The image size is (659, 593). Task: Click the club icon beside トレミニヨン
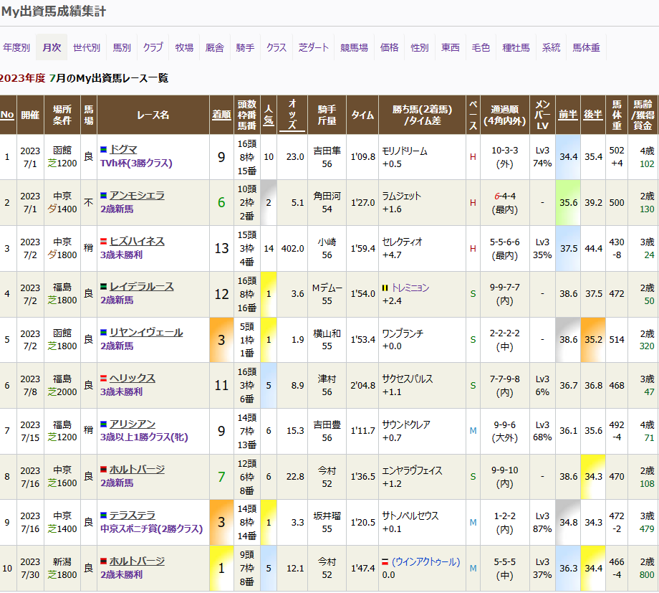385,288
